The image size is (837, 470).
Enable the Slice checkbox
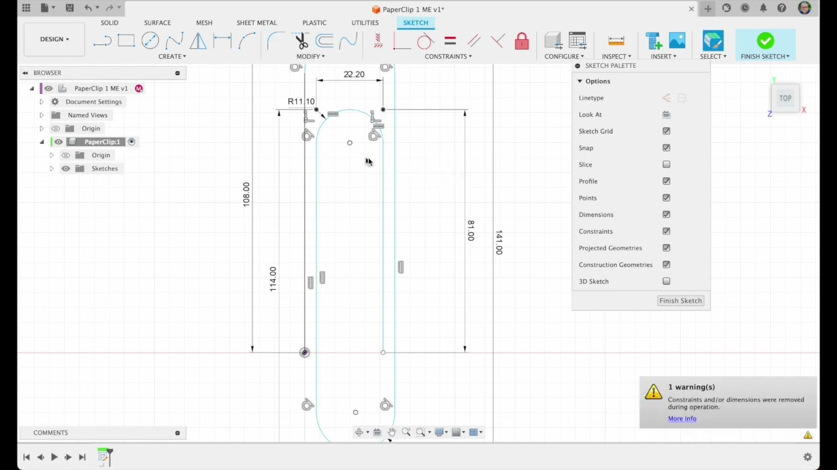click(x=666, y=164)
